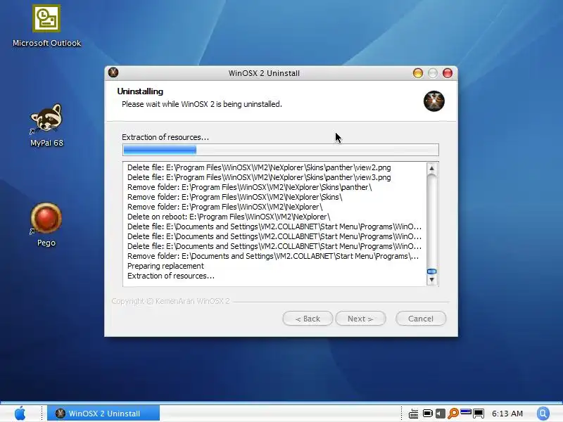Image resolution: width=563 pixels, height=422 pixels.
Task: Select WinOSX 2 Uninstall taskbar button
Action: pos(103,414)
